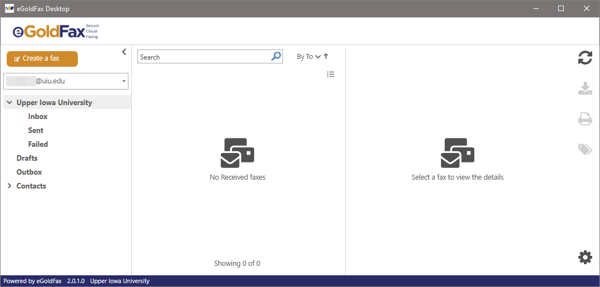This screenshot has height=287, width=600.
Task: Select the Failed folder
Action: (38, 144)
